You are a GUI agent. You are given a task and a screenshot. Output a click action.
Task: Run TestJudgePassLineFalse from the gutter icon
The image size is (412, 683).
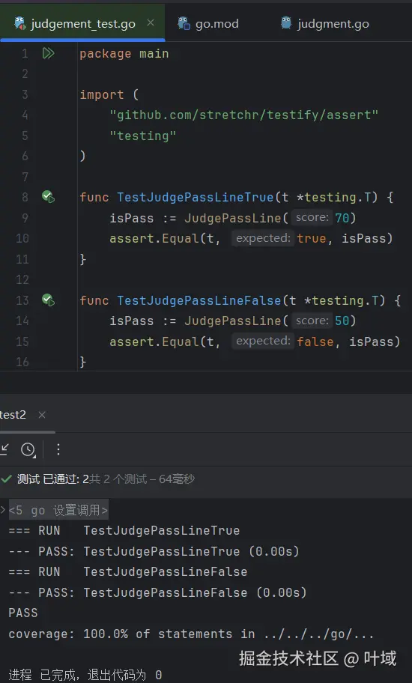48,300
